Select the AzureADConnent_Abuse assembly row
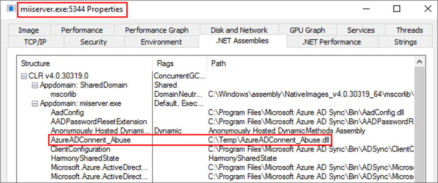438x183 pixels. point(90,140)
